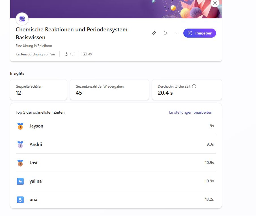Select the Gespielte Schüler insight card

pyautogui.click(x=38, y=90)
